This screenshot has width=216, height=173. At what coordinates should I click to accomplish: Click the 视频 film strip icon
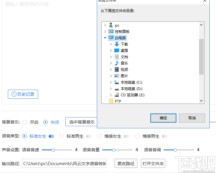117,69
